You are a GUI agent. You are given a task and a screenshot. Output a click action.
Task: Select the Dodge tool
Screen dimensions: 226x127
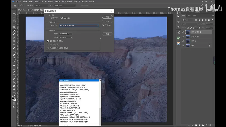[x=14, y=72]
